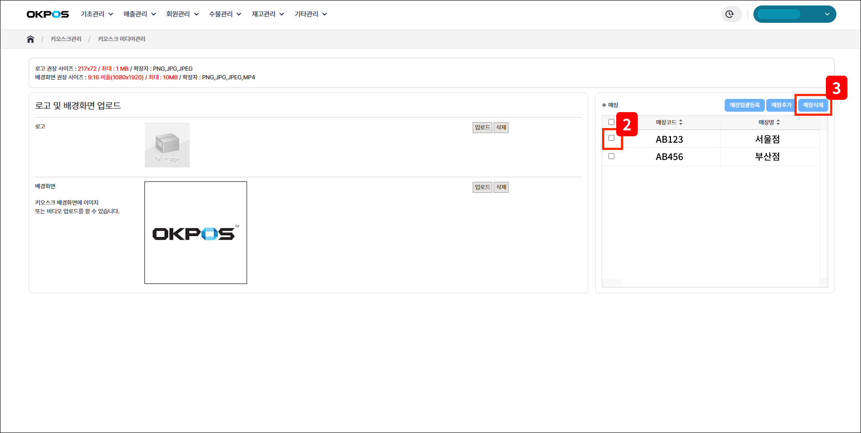Click the OKPOS logo in header

[x=48, y=14]
